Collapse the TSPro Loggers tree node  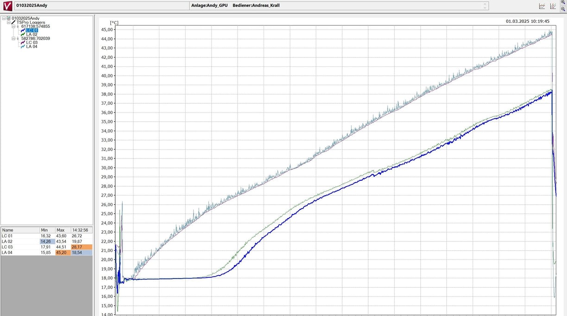9,22
